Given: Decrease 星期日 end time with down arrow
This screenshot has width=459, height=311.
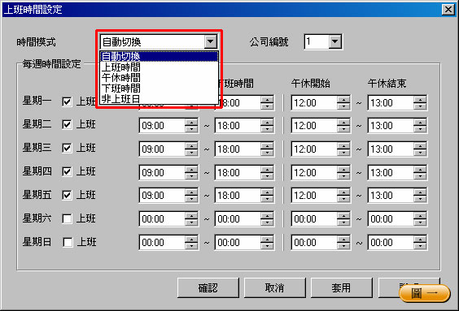Looking at the screenshot, I should pos(267,246).
